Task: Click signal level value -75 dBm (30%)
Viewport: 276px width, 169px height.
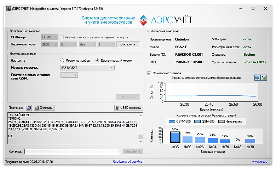Action: [255, 62]
